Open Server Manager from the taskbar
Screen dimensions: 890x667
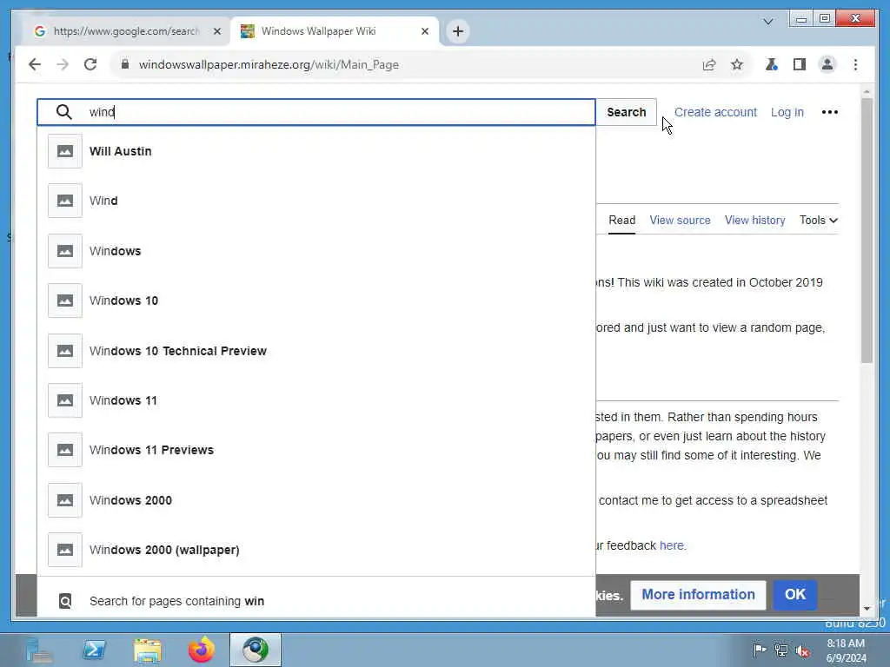click(x=39, y=650)
